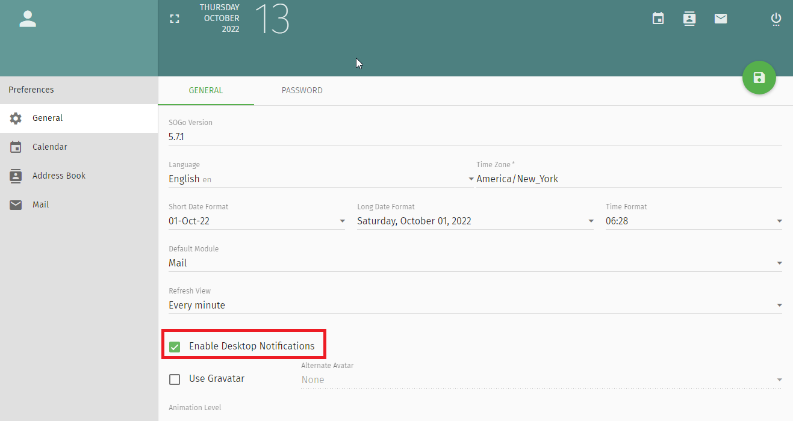Click the Time Zone input field
Image resolution: width=793 pixels, height=421 pixels.
point(629,179)
